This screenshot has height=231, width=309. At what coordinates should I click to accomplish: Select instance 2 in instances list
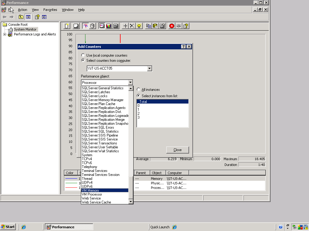click(x=163, y=114)
